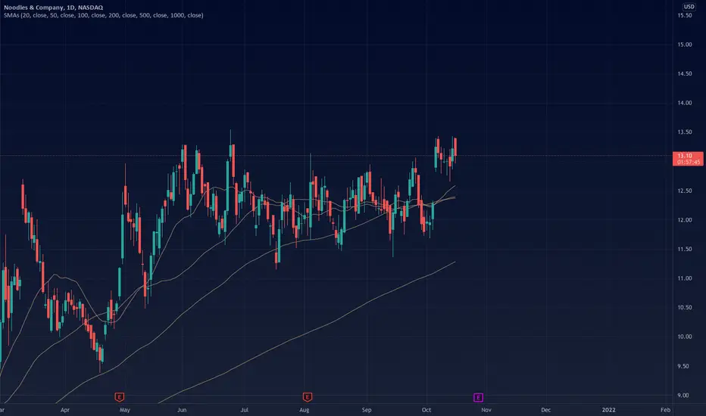This screenshot has height=416, width=706.
Task: Open the USD currency selector
Action: pos(689,6)
